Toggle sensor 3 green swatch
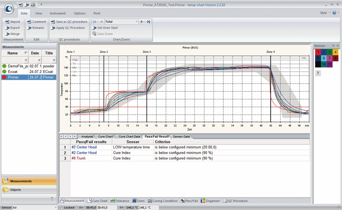Viewport: 342px width, 210px height. pyautogui.click(x=330, y=52)
